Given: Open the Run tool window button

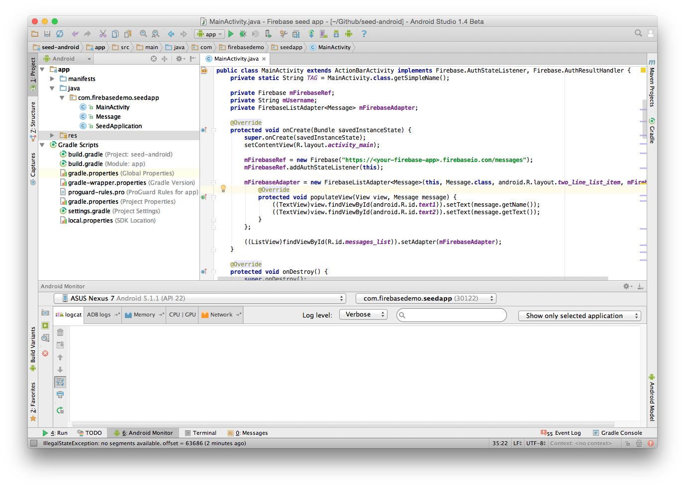Looking at the screenshot, I should [x=55, y=433].
